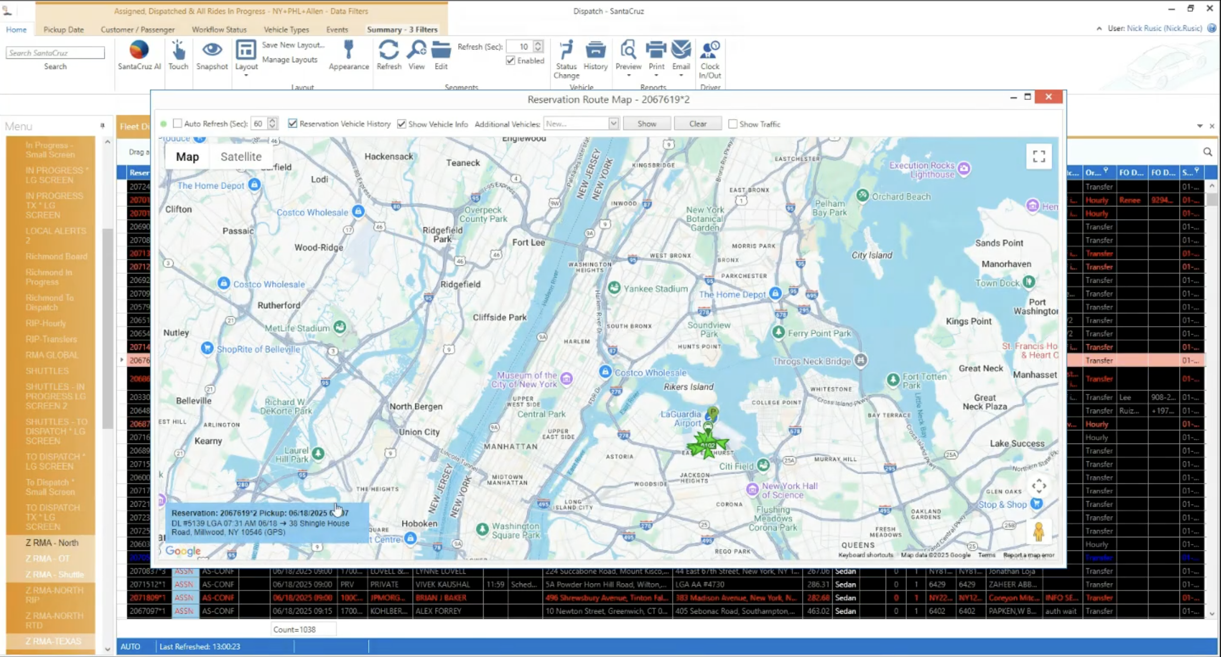The width and height of the screenshot is (1221, 657).
Task: Click inside the Search SantaCruz field
Action: (x=55, y=52)
